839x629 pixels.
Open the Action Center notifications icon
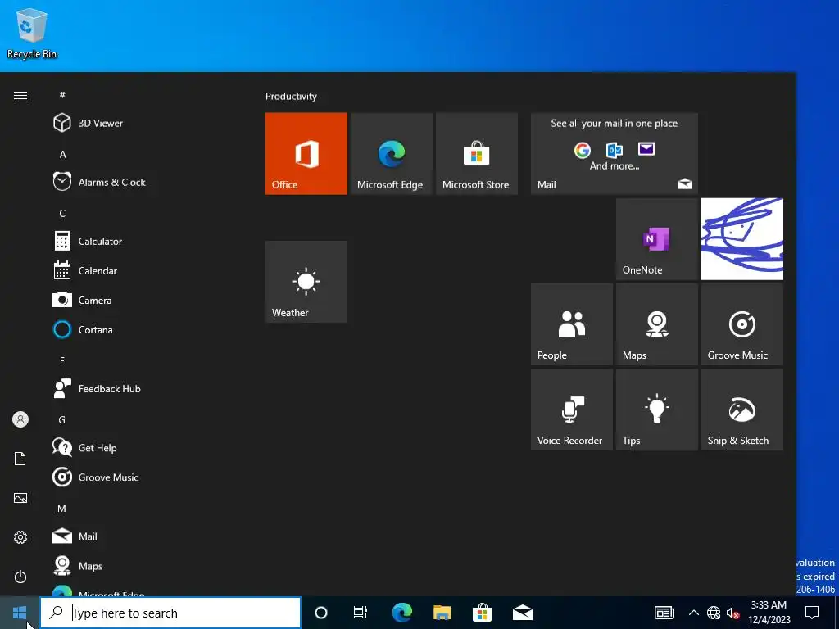pyautogui.click(x=812, y=613)
